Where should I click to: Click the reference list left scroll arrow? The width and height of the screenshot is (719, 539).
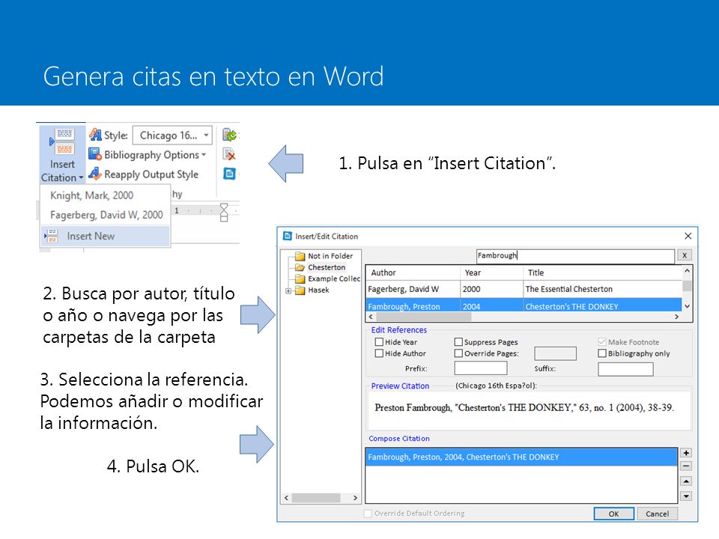pos(371,317)
